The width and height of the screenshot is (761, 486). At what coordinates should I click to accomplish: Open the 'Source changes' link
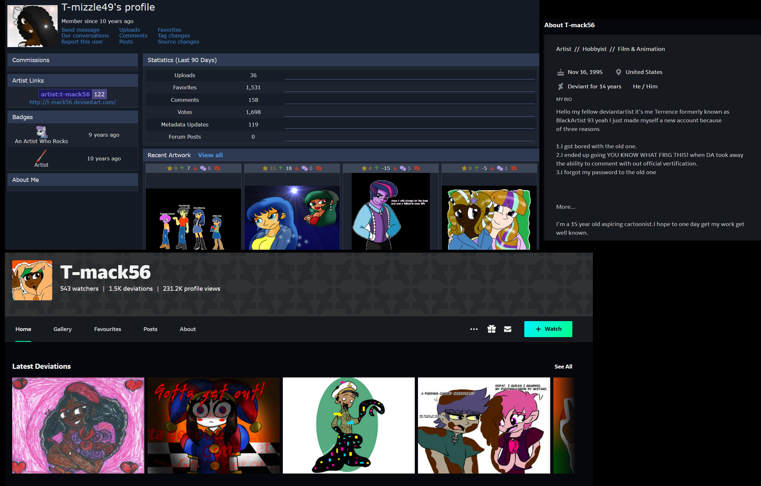[178, 42]
